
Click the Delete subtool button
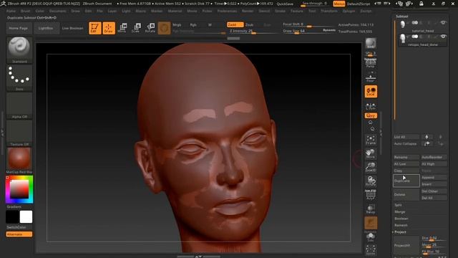tap(406, 194)
